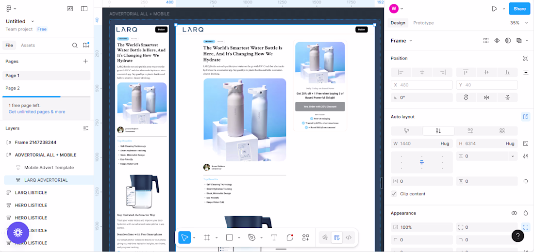Select the Rectangle shape tool
534x252 pixels.
pos(229,237)
